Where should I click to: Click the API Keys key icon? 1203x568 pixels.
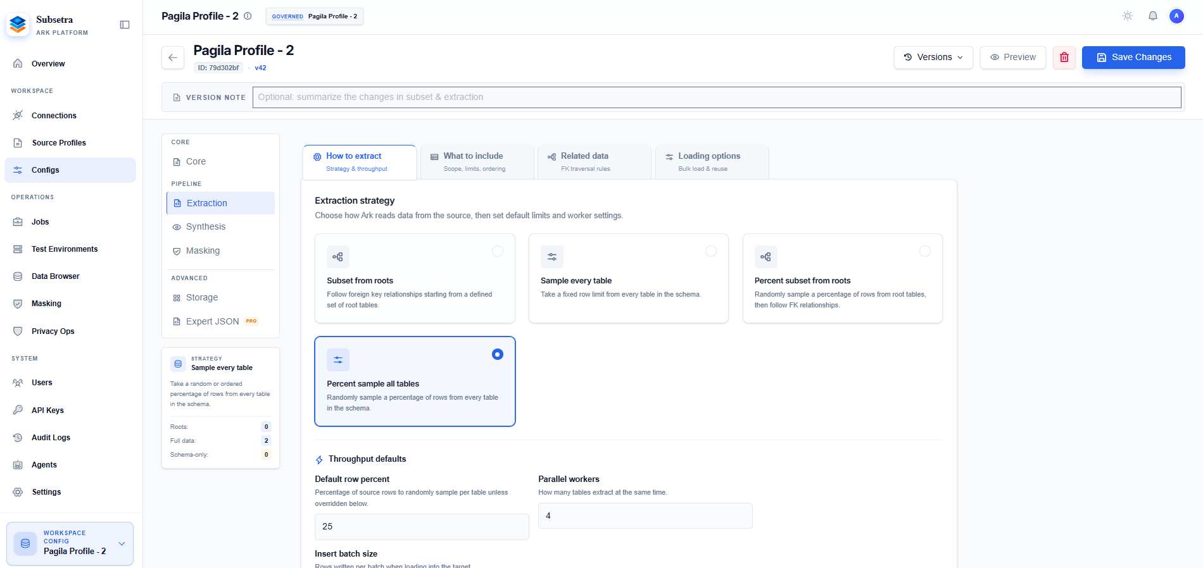point(18,410)
